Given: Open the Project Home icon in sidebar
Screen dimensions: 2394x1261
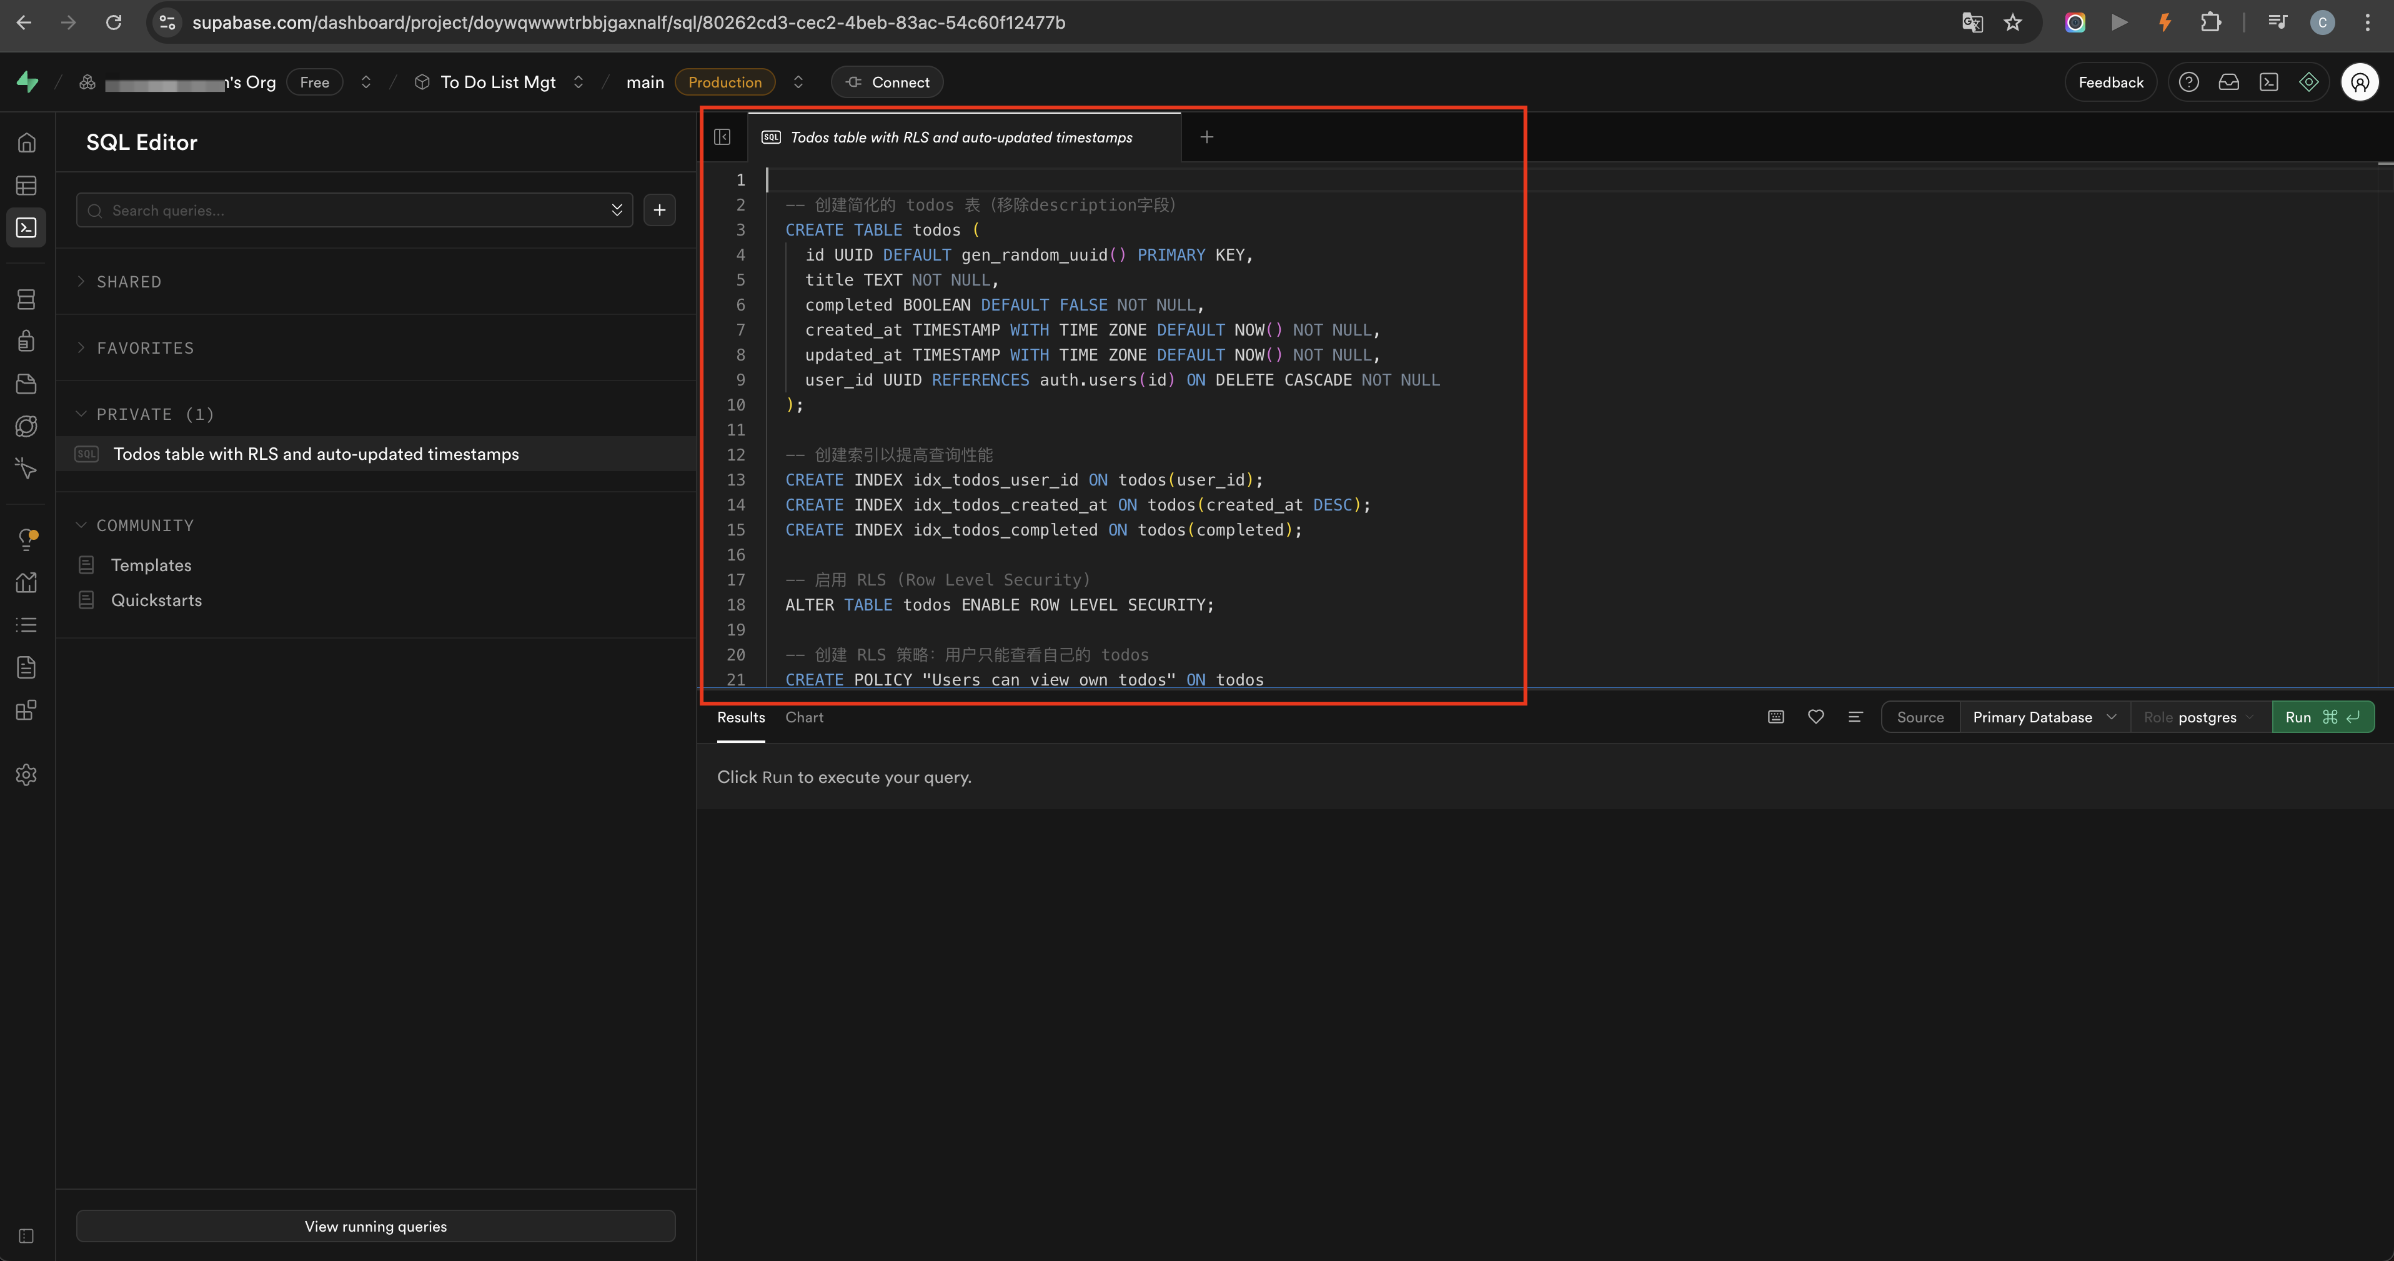Looking at the screenshot, I should click(27, 142).
